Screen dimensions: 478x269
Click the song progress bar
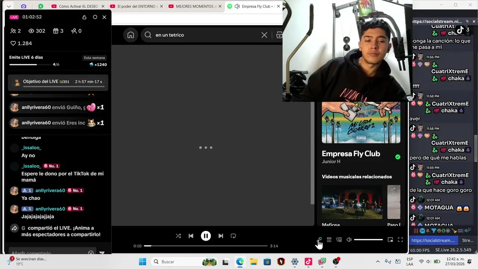point(206,246)
